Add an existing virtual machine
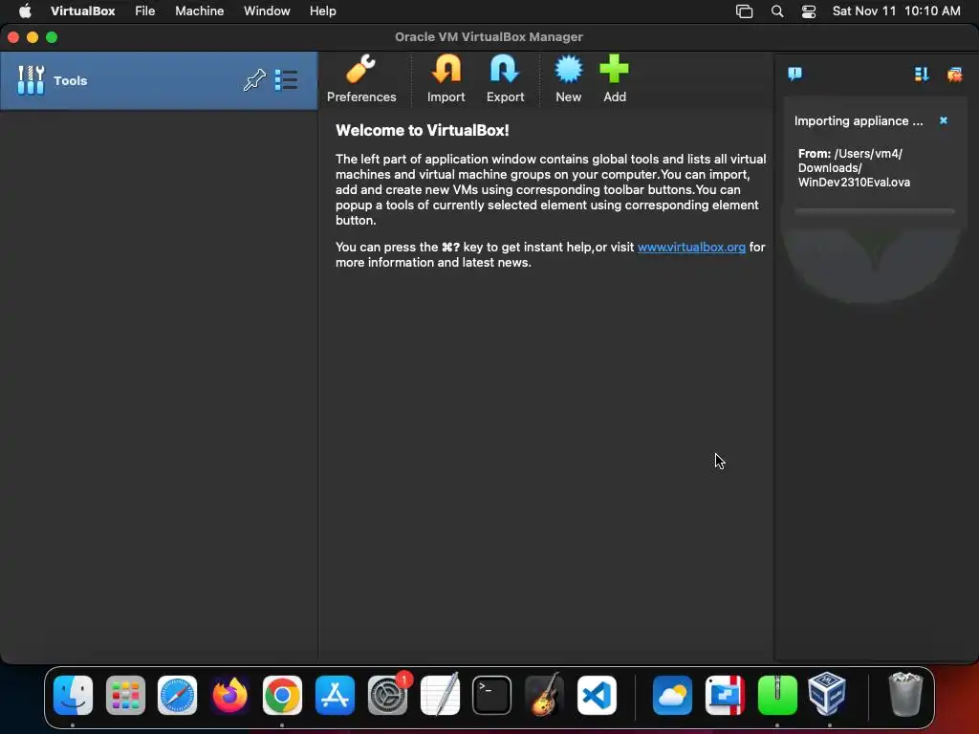Image resolution: width=979 pixels, height=734 pixels. 615,79
